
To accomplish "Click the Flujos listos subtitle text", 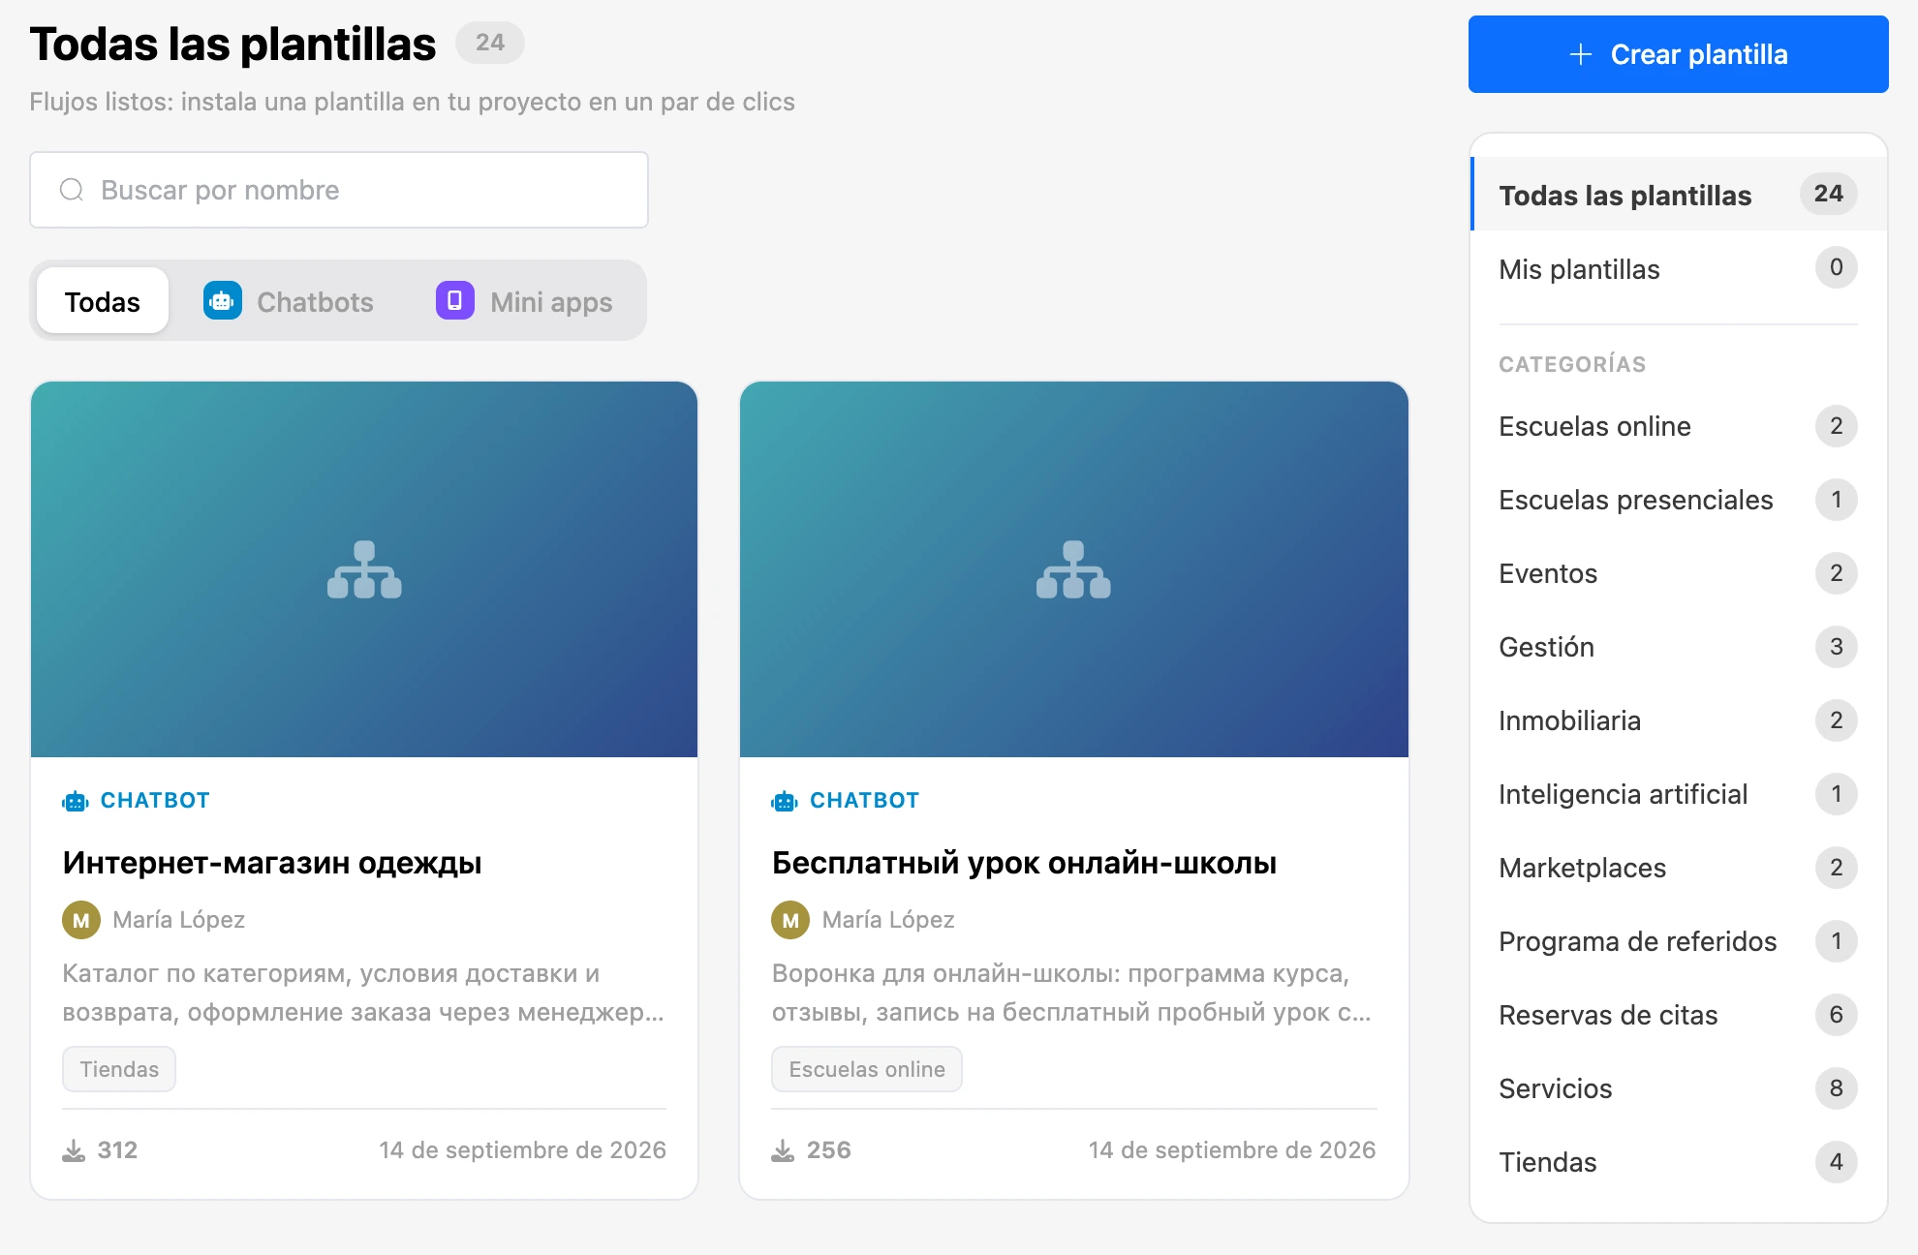I will click(x=412, y=102).
